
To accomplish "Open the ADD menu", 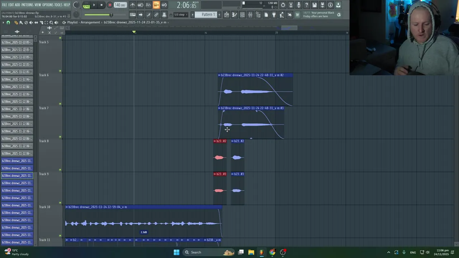I will pos(17,5).
